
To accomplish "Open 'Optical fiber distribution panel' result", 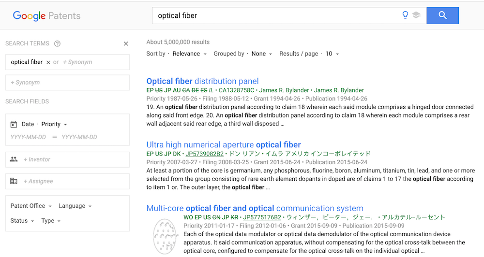I will point(202,81).
